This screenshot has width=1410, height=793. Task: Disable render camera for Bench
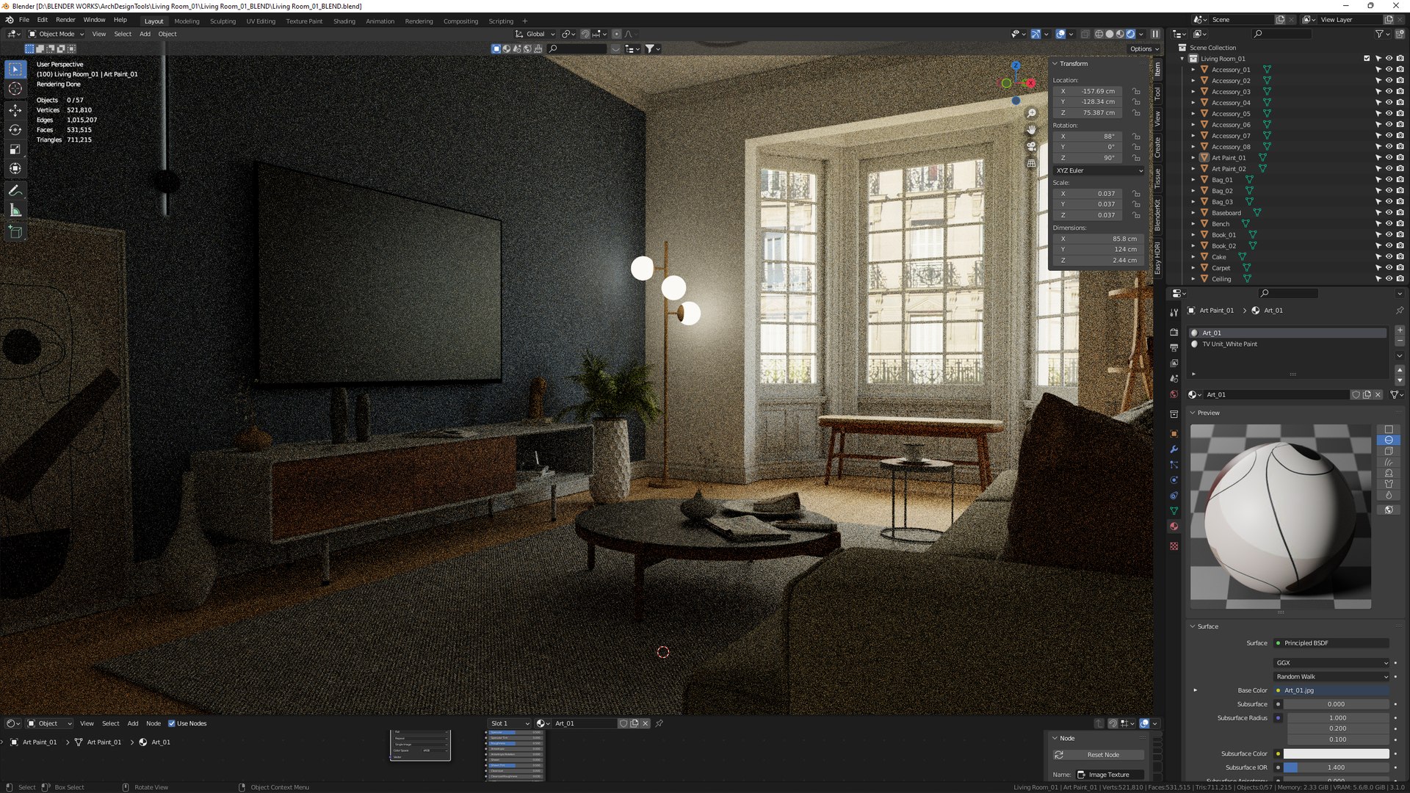[x=1400, y=224]
